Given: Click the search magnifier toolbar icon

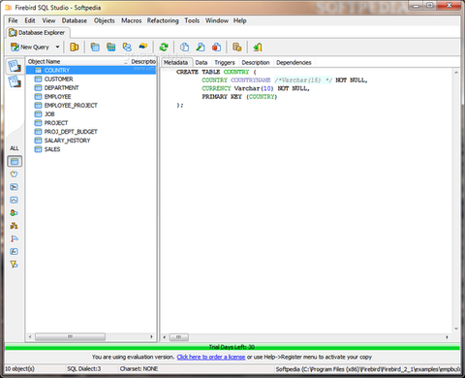Looking at the screenshot, I should click(x=201, y=47).
